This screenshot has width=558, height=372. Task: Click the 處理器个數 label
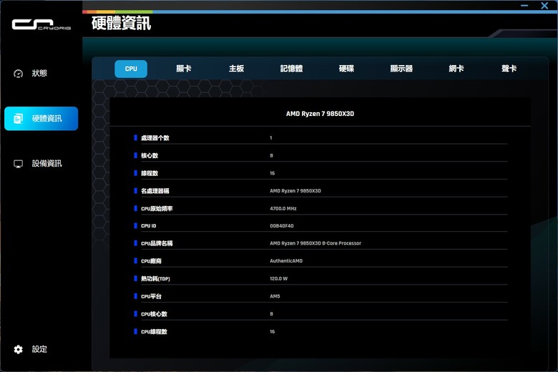click(x=155, y=138)
